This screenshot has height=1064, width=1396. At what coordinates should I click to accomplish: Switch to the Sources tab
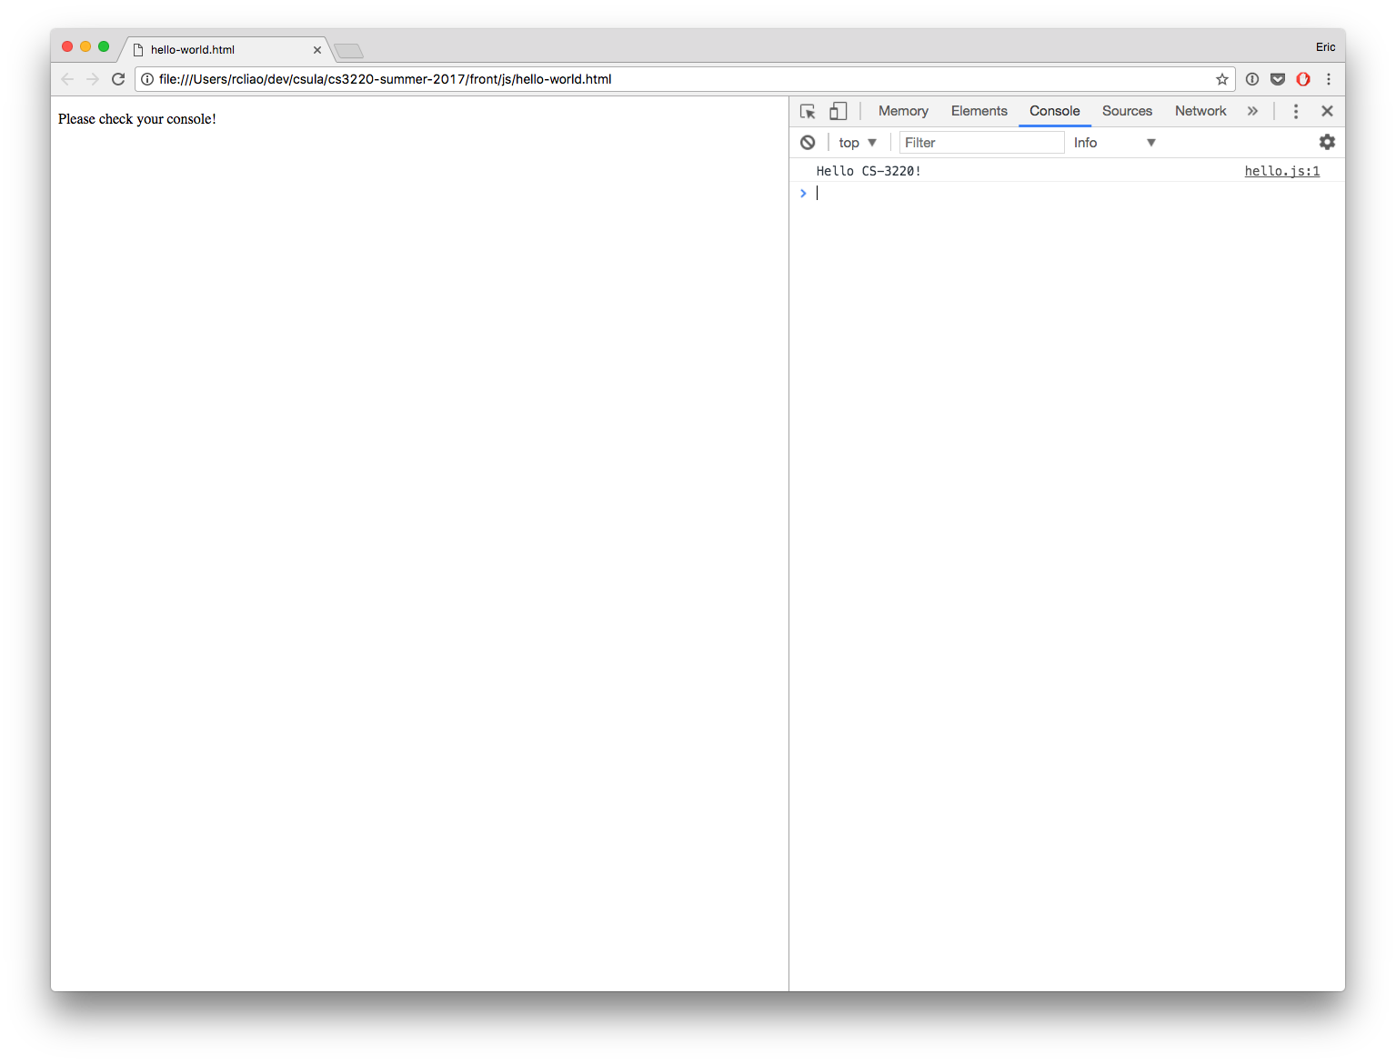(1127, 111)
